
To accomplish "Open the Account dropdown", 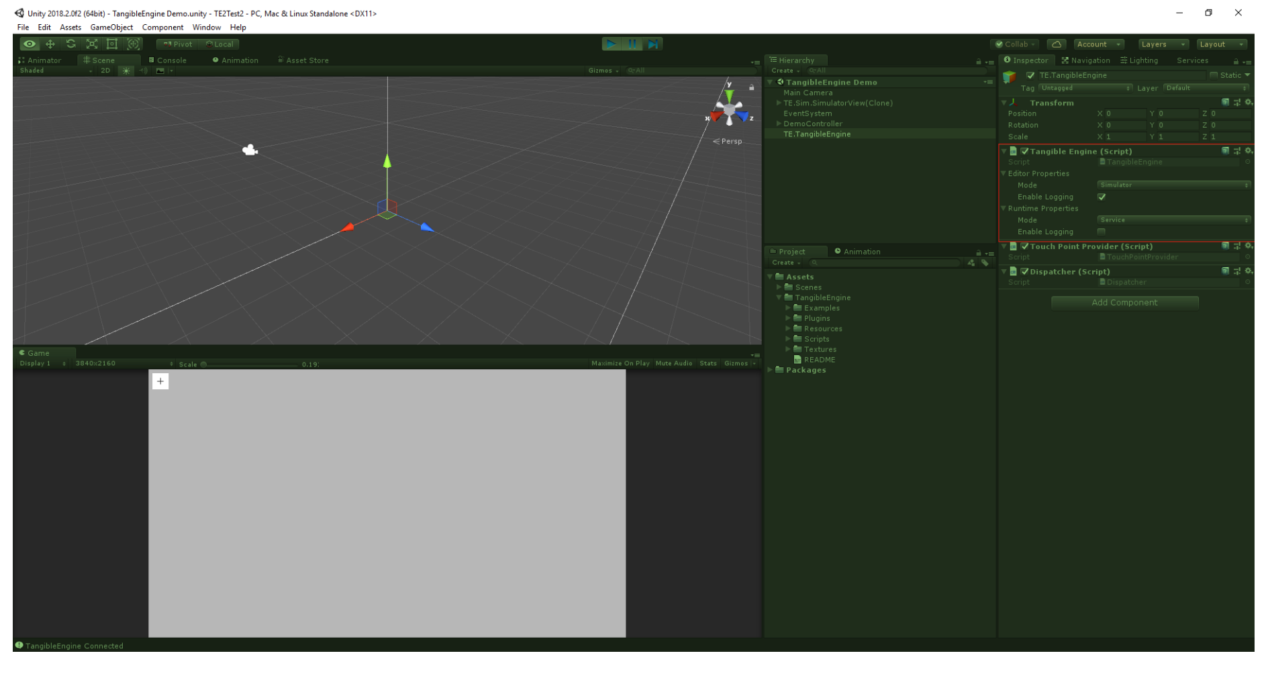I will click(x=1100, y=44).
